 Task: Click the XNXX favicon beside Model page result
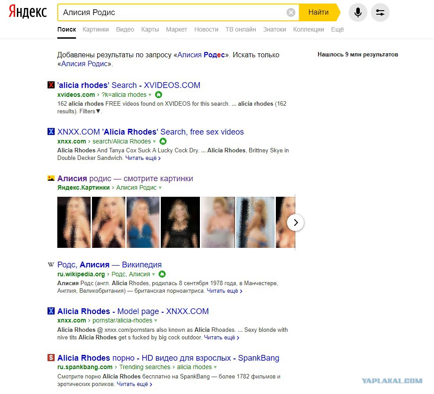coord(51,311)
